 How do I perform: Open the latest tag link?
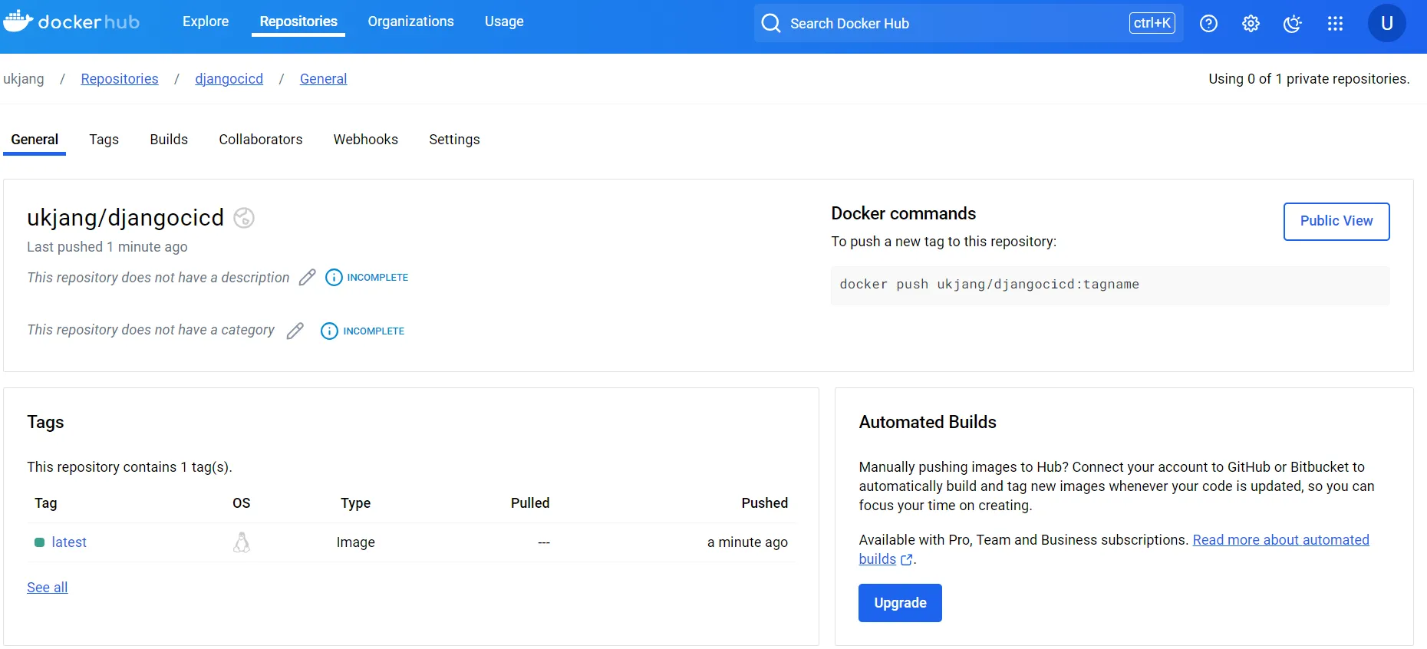click(x=69, y=542)
